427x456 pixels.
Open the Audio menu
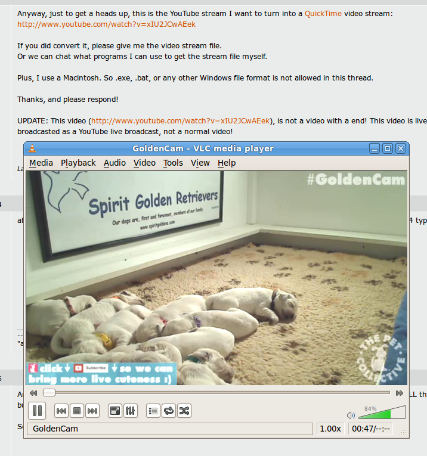(115, 163)
